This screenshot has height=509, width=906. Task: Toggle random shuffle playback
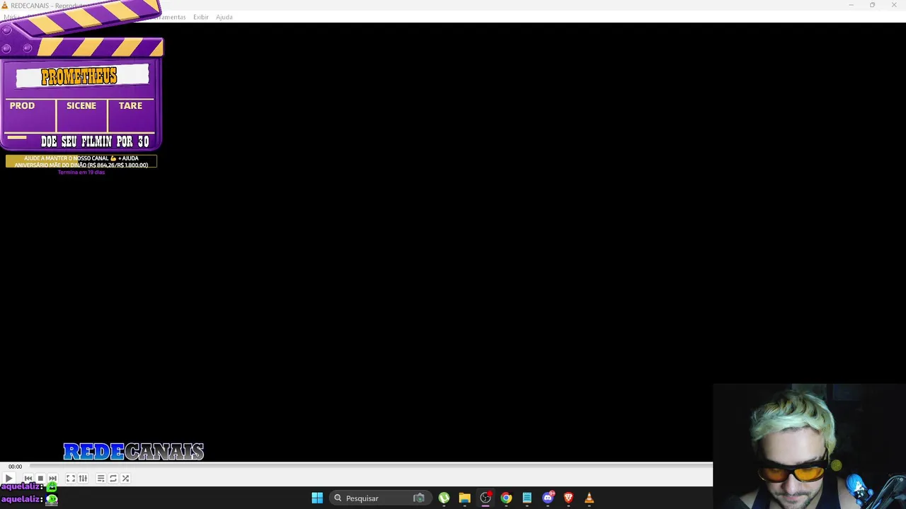(125, 479)
